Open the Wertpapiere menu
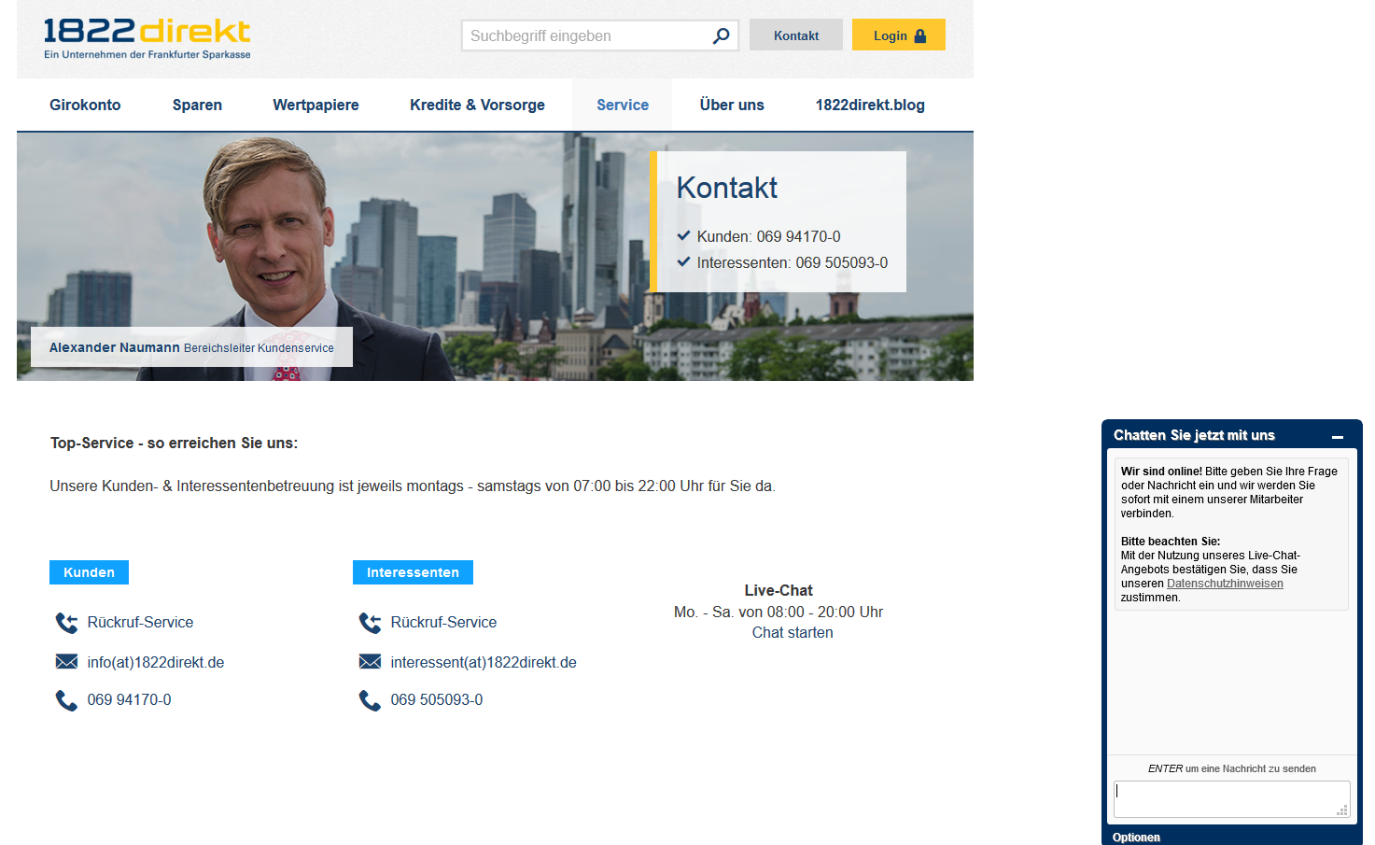Image resolution: width=1375 pixels, height=845 pixels. click(x=316, y=105)
